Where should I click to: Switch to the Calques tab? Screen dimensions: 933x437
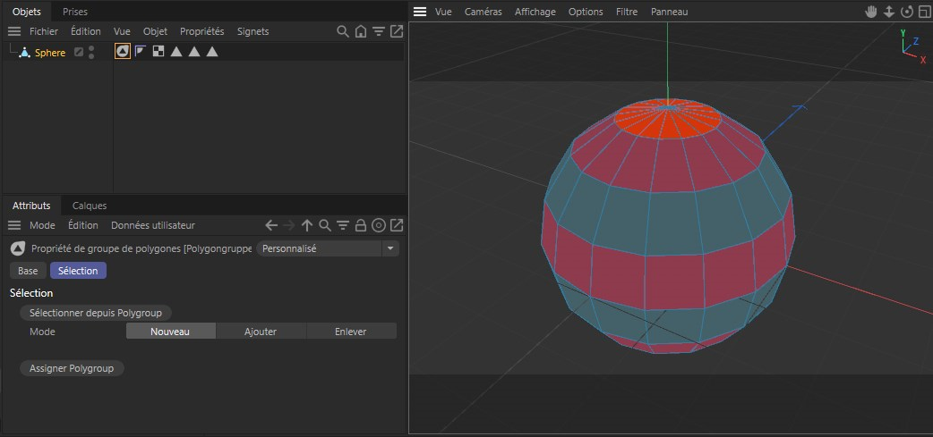(x=90, y=206)
